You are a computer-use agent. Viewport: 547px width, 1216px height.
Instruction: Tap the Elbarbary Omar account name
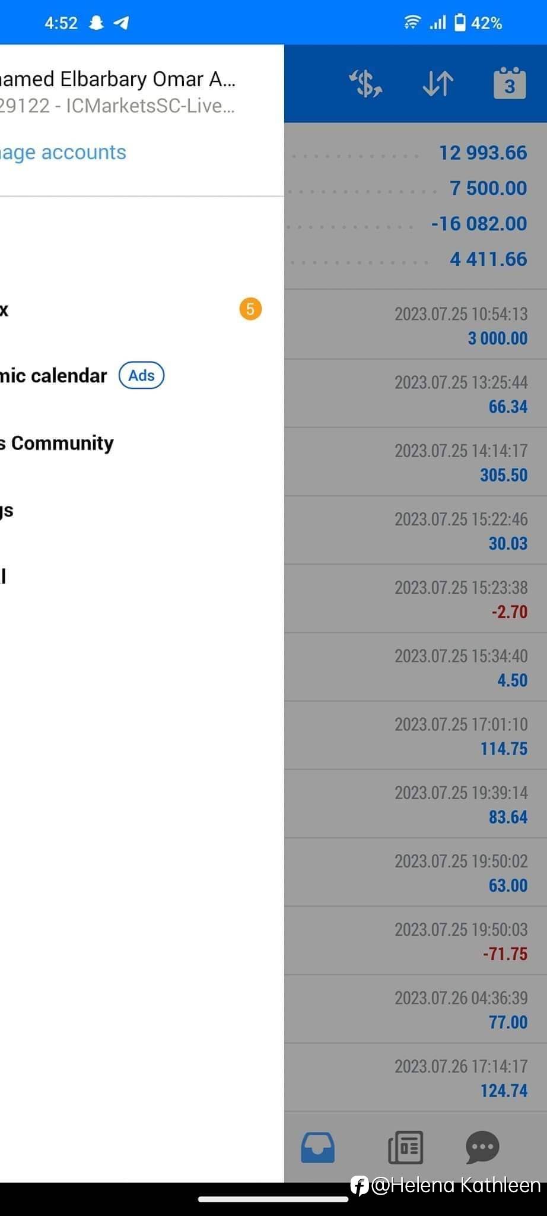point(117,79)
